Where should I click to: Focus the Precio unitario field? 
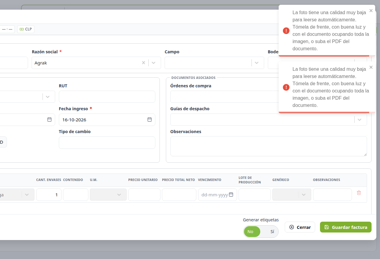point(144,195)
